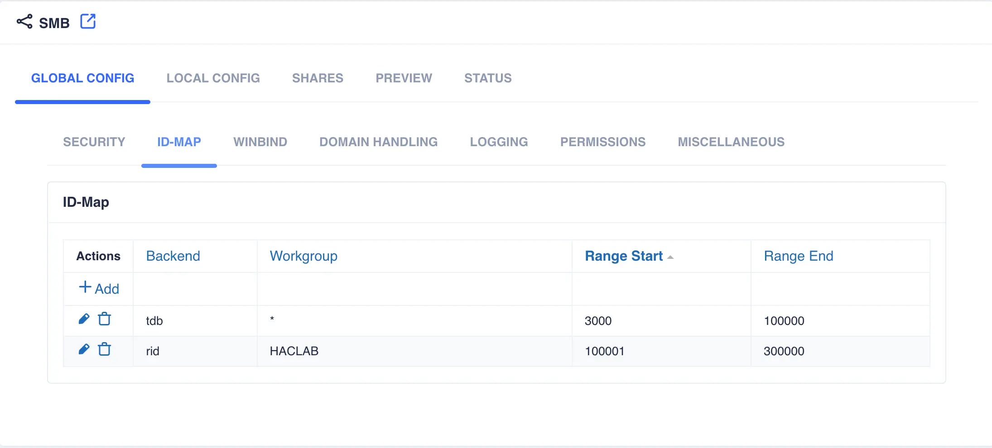The height and width of the screenshot is (448, 992).
Task: View the Status tab
Action: [488, 78]
